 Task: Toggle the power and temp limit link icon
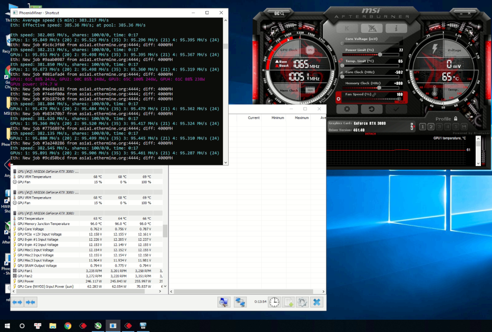tap(340, 61)
